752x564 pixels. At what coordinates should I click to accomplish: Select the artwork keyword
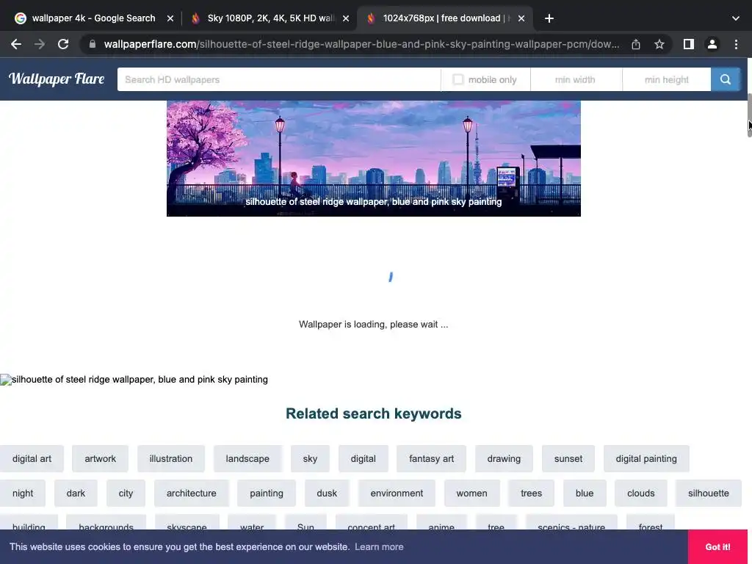click(100, 458)
